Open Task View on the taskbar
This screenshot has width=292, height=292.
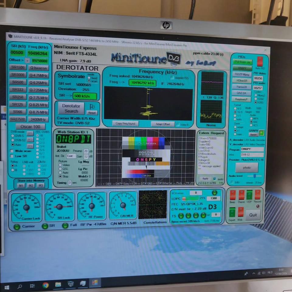tap(32, 286)
